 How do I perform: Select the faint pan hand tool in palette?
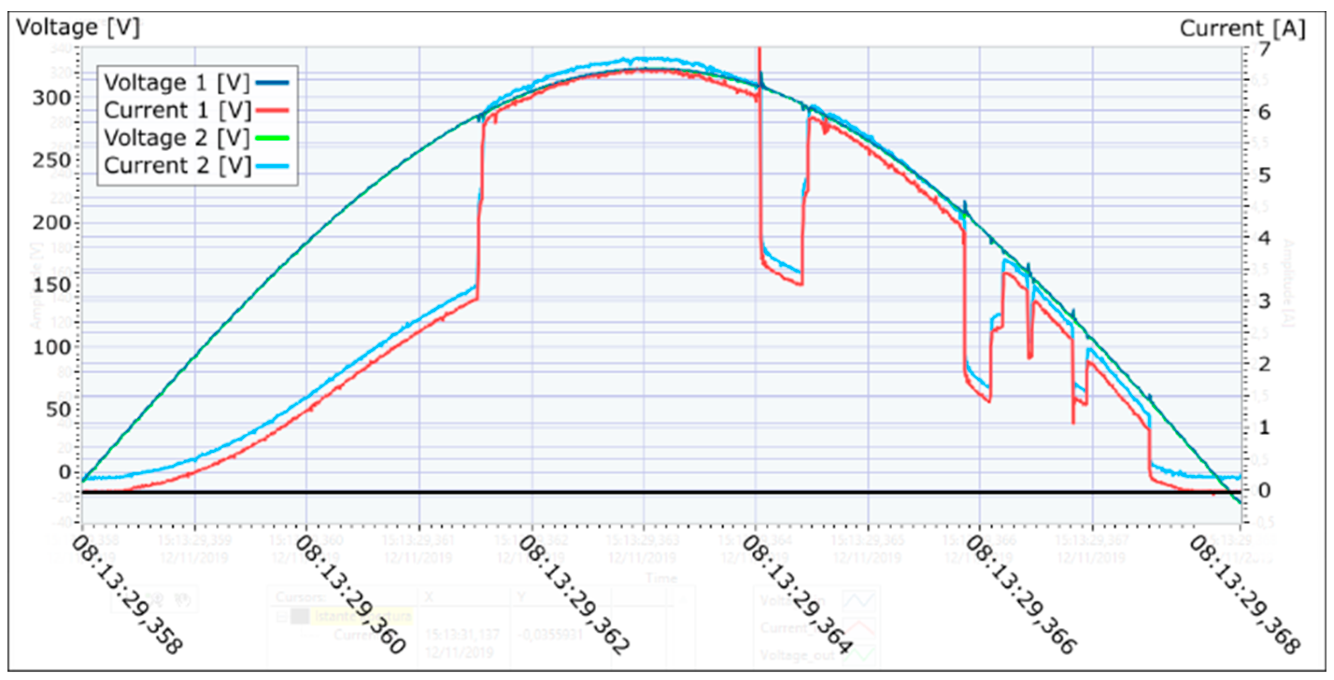(x=182, y=599)
